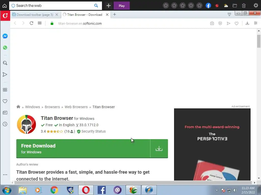Screen dimensions: 261x195
Task: Click the horizontal scrollbar right arrow
Action: [x=255, y=183]
